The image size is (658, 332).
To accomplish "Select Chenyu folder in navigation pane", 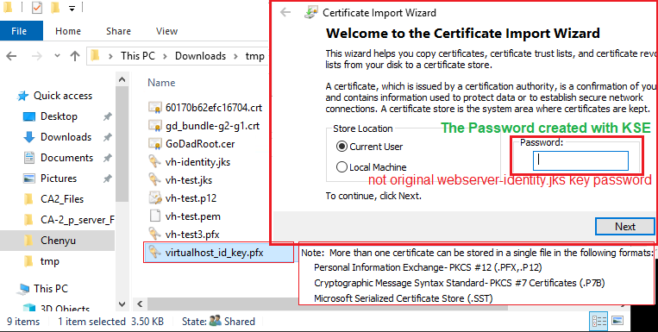I will [58, 241].
